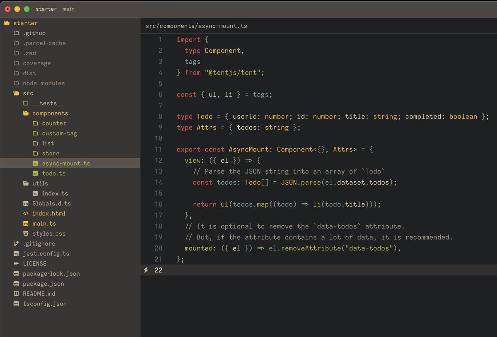This screenshot has height=337, width=497.
Task: Click line number 11 in the gutter
Action: (158, 149)
